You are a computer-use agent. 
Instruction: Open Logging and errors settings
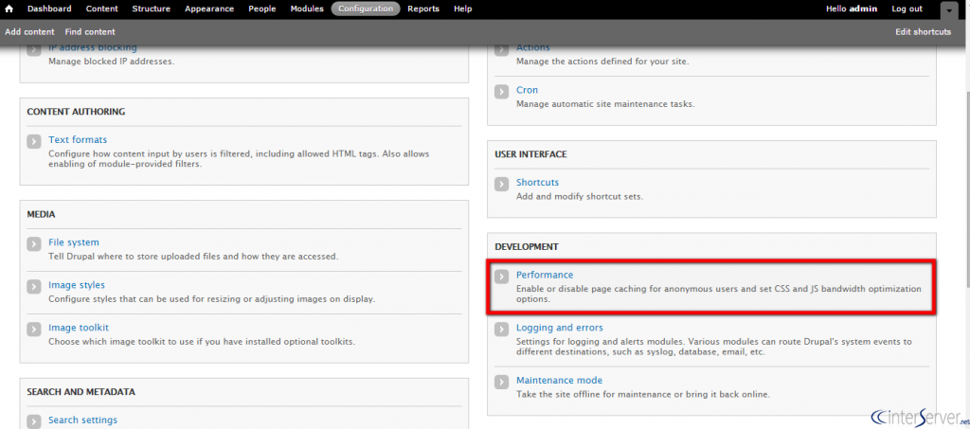[x=560, y=328]
